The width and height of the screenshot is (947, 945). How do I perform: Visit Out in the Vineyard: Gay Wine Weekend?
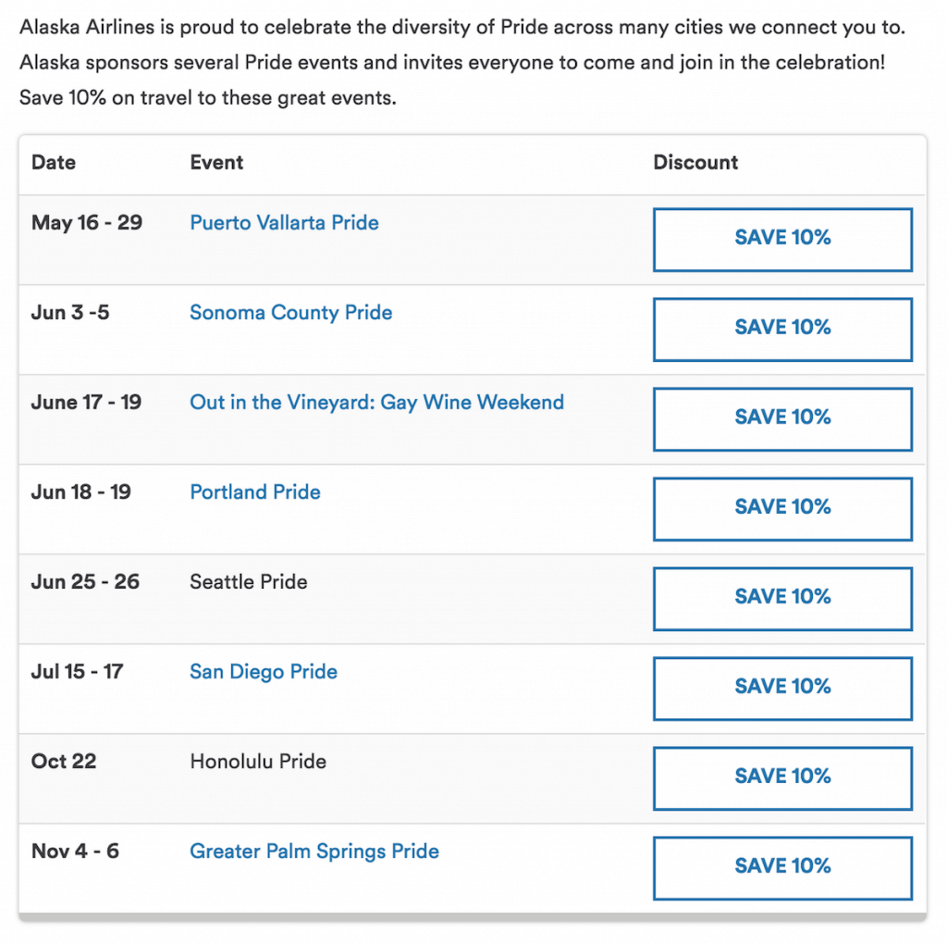click(376, 403)
